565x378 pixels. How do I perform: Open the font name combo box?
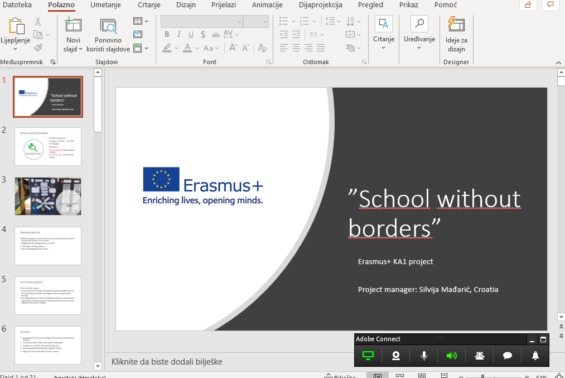[x=202, y=22]
